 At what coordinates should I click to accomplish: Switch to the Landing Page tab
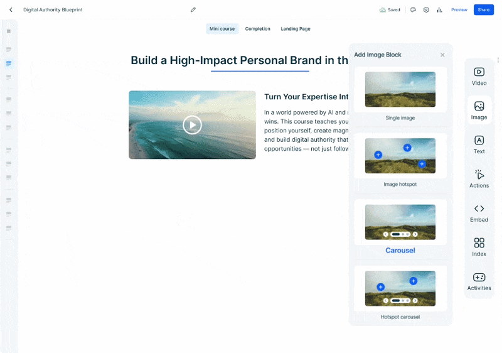295,29
